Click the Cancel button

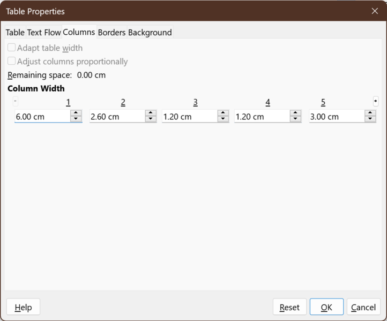tap(363, 307)
